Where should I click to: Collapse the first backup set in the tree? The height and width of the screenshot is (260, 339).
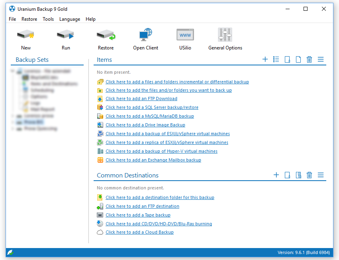tap(13, 71)
